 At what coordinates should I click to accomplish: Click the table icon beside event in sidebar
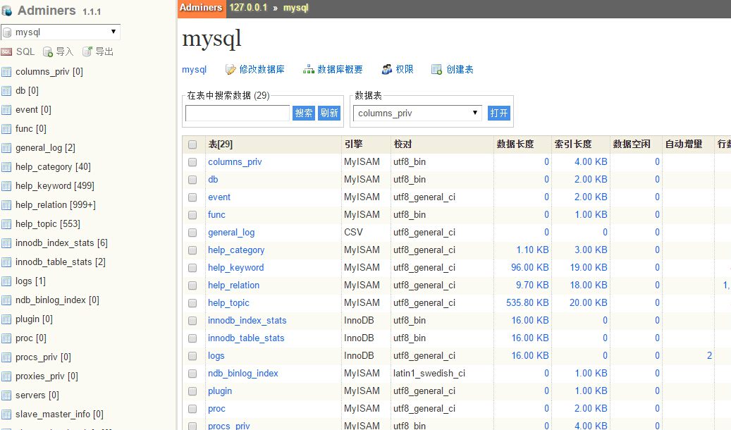pyautogui.click(x=6, y=110)
